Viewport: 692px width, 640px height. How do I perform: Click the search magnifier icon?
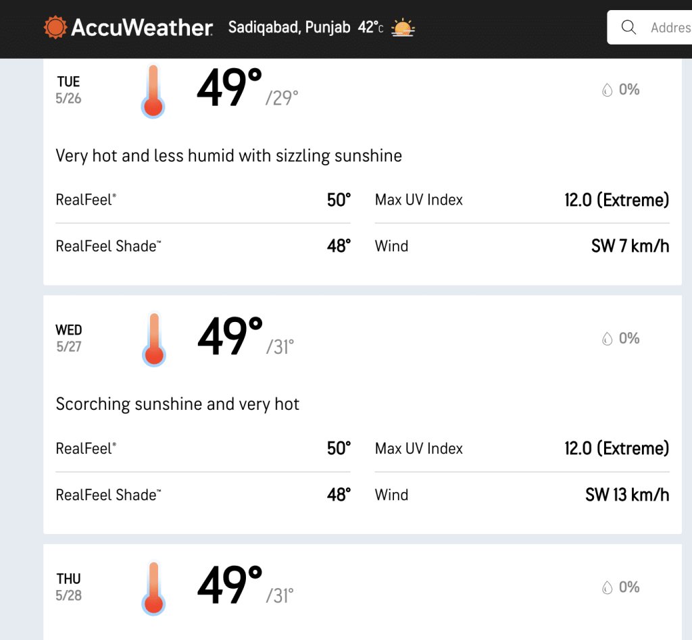(x=628, y=27)
